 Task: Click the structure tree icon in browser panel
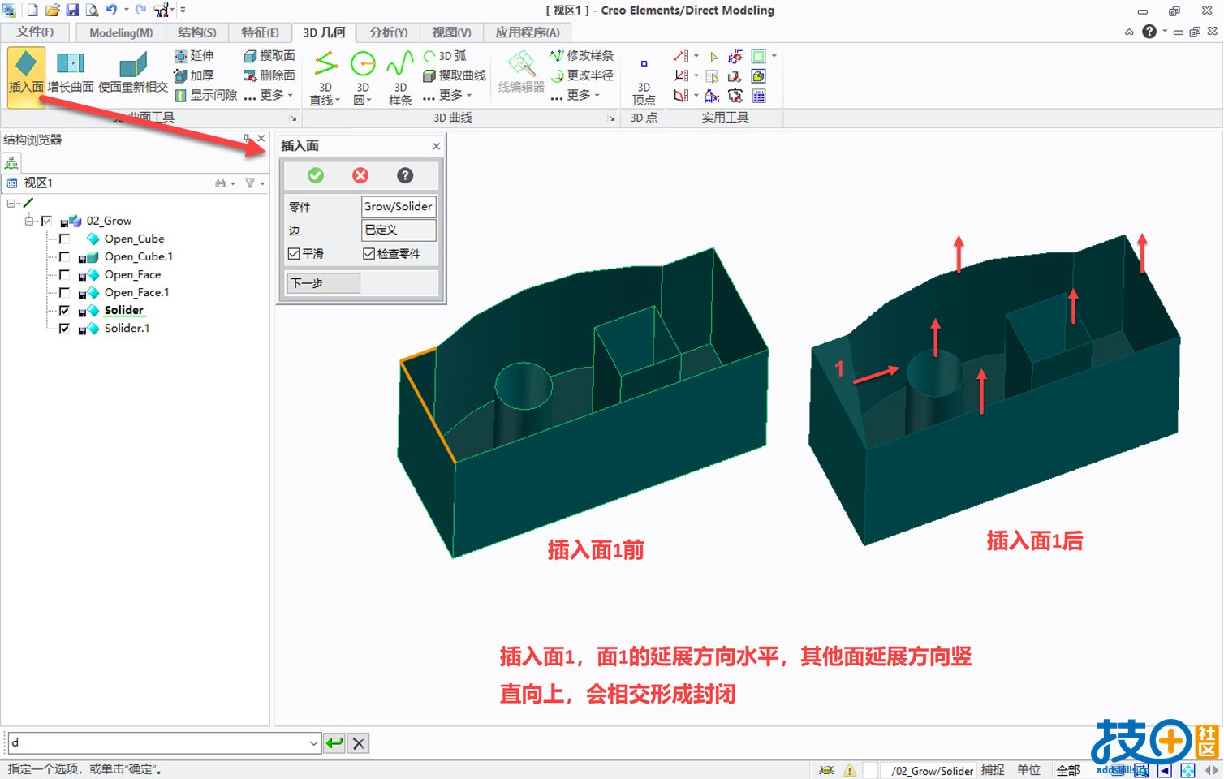[11, 163]
